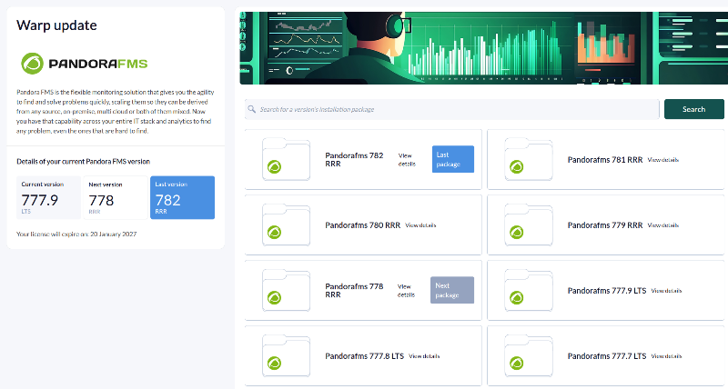Click the Search button
The image size is (728, 389).
pyautogui.click(x=693, y=109)
